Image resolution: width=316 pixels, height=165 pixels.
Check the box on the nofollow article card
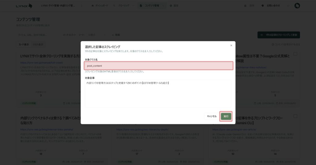tap(295, 54)
